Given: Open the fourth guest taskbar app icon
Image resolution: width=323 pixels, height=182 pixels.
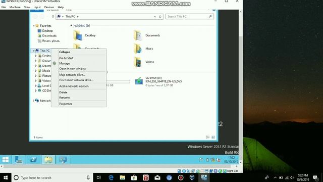Looking at the screenshot, I should point(63,160).
